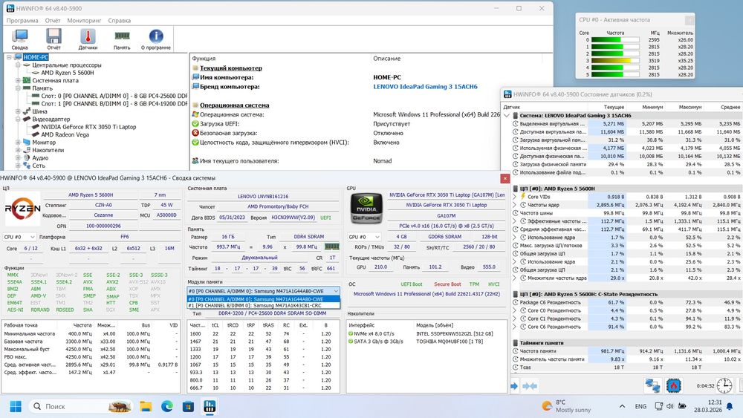Collapse the Центральные процессоры node
The height and width of the screenshot is (418, 743).
[x=18, y=65]
